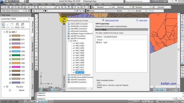Screen dimensions: 184x103
Task: Click the Plot print icon in toolbar
Action: tap(12, 7)
